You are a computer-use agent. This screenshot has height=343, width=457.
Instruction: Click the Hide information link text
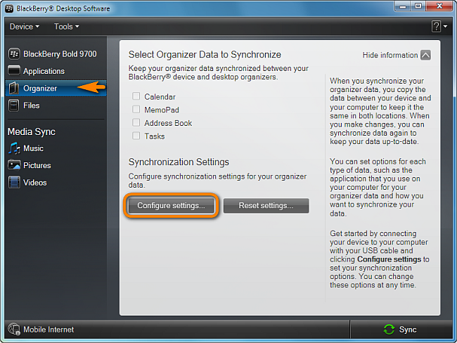pyautogui.click(x=390, y=55)
